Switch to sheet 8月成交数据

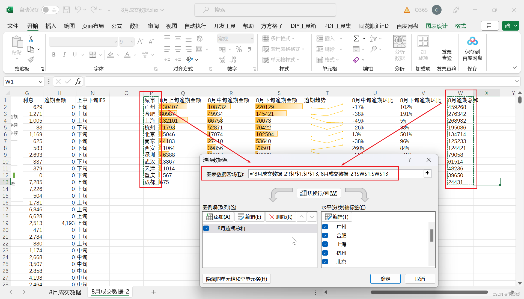pyautogui.click(x=65, y=292)
